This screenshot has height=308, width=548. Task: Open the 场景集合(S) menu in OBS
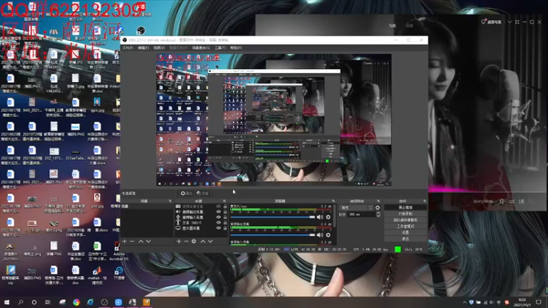[201, 48]
